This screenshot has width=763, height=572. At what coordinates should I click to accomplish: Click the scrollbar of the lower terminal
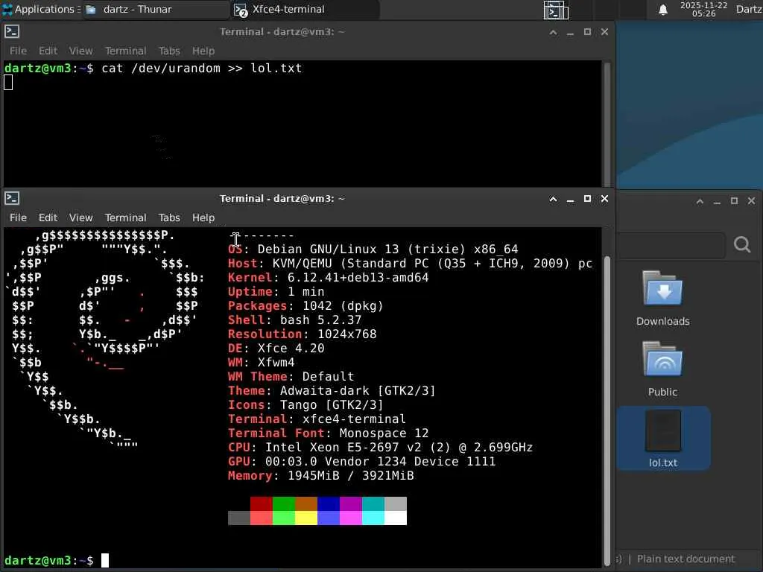coord(607,410)
